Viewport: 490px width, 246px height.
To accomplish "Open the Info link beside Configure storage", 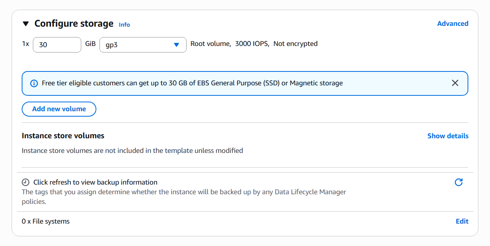I will coord(124,25).
